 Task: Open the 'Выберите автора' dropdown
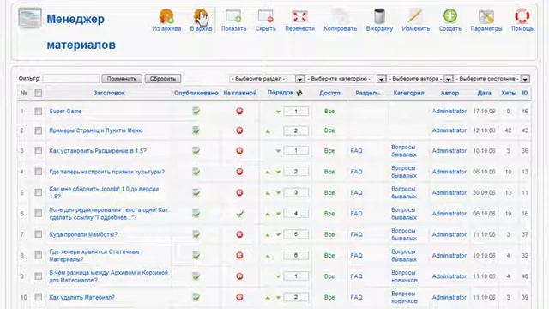420,79
